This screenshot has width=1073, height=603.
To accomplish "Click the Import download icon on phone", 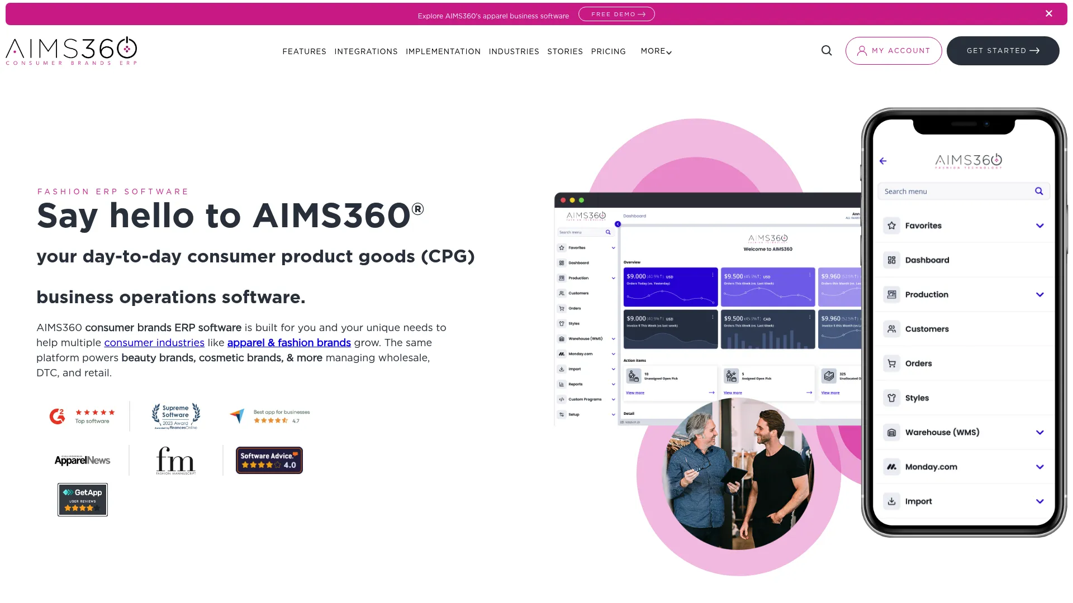I will (x=892, y=501).
